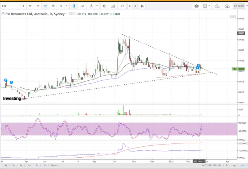
Task: Redo the chart action
Action: 135,6
